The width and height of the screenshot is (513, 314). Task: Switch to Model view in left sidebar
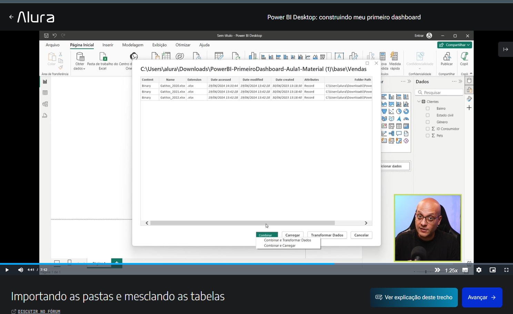[x=45, y=104]
